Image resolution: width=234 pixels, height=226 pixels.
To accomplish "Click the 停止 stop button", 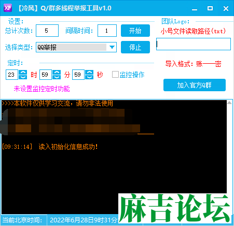I will (135, 47).
